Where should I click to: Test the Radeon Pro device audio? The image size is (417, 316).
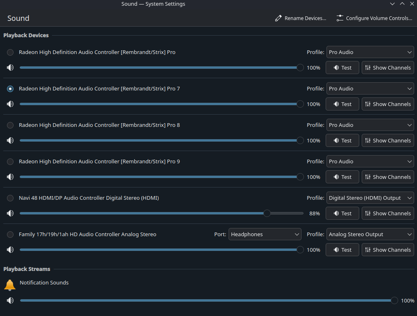point(342,68)
